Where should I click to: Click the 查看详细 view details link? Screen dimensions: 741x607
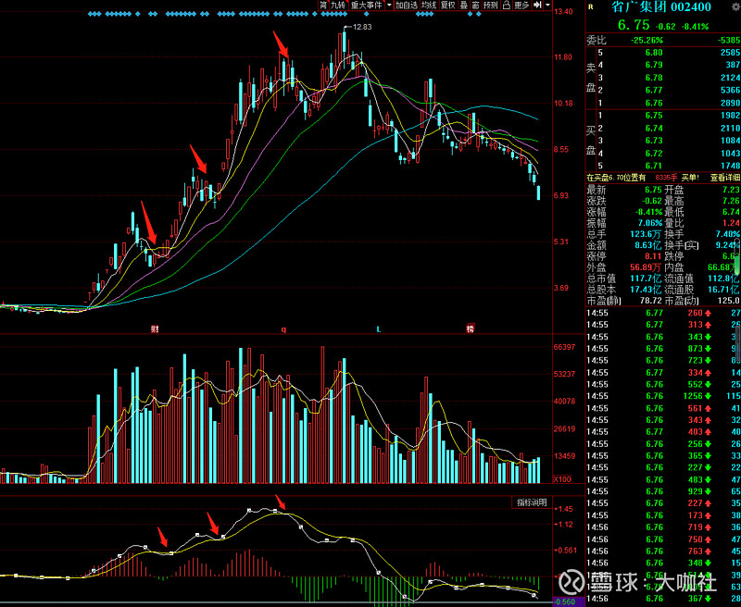725,178
